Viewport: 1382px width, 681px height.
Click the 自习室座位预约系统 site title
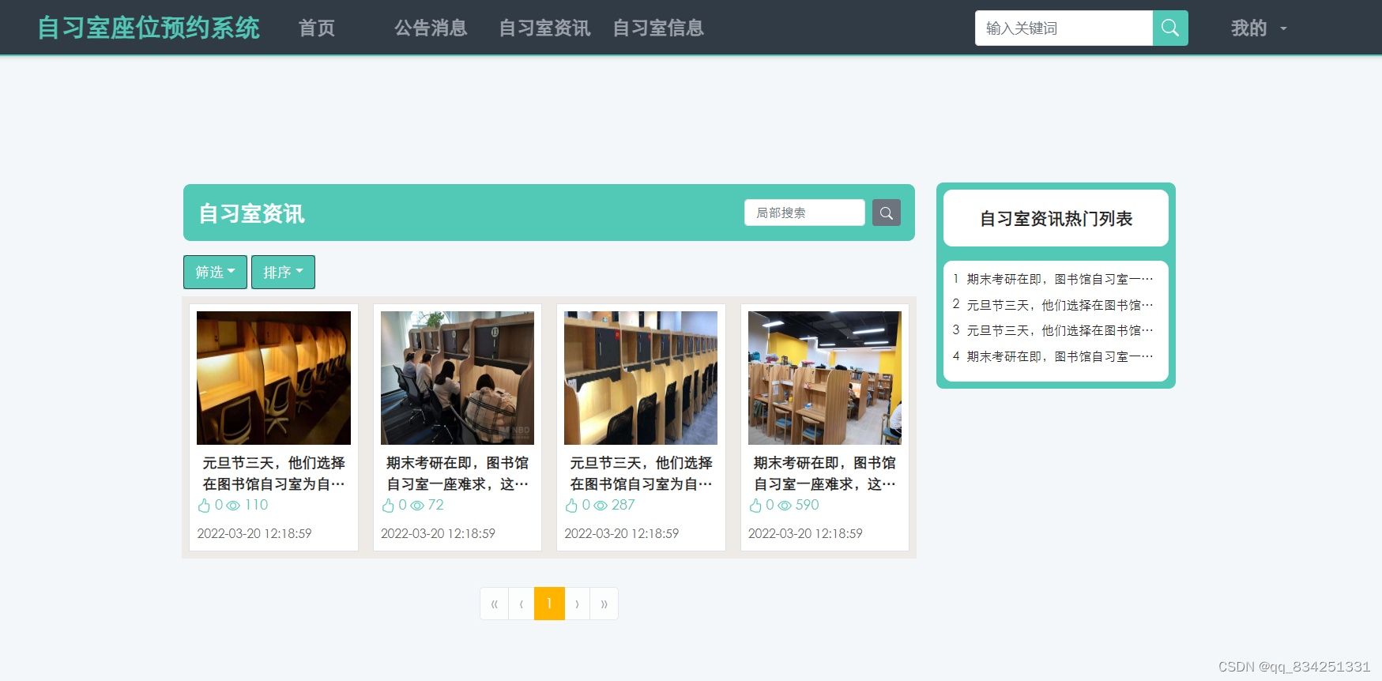[149, 28]
